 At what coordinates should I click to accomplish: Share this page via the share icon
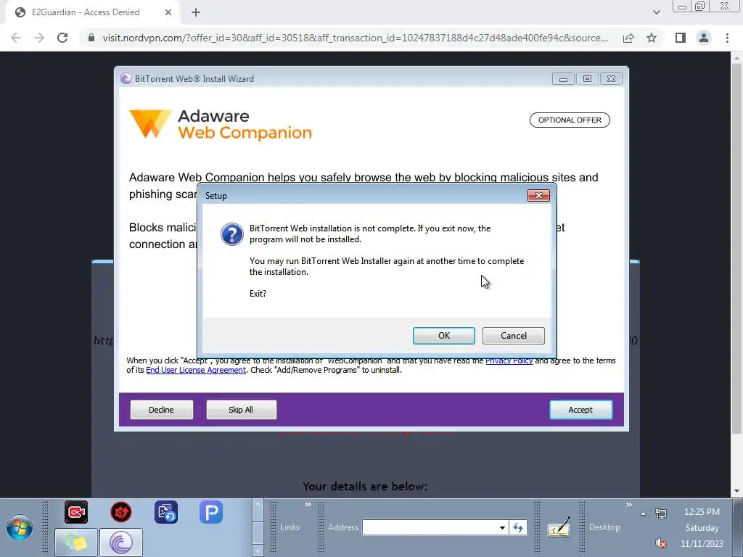click(628, 38)
